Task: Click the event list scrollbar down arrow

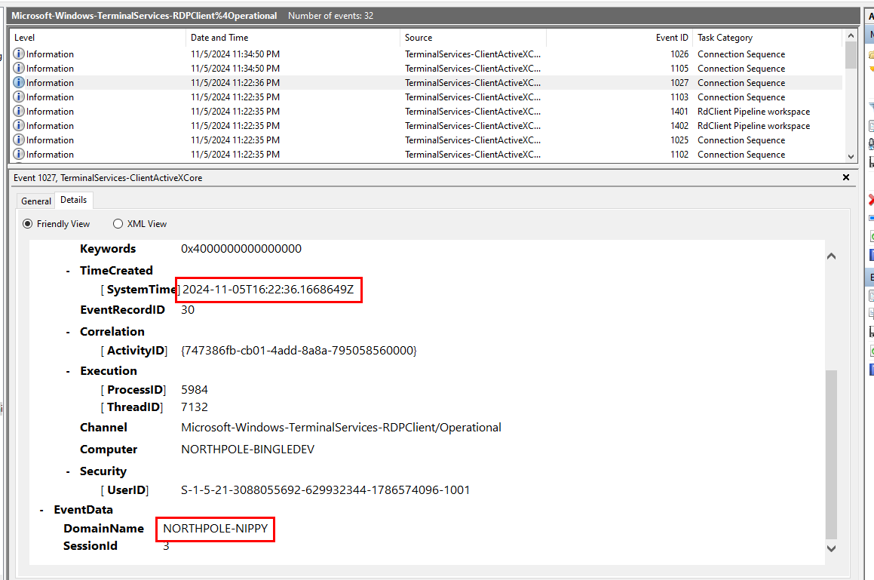Action: click(851, 157)
